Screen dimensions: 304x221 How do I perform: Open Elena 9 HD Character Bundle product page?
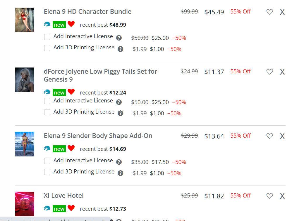tap(87, 12)
